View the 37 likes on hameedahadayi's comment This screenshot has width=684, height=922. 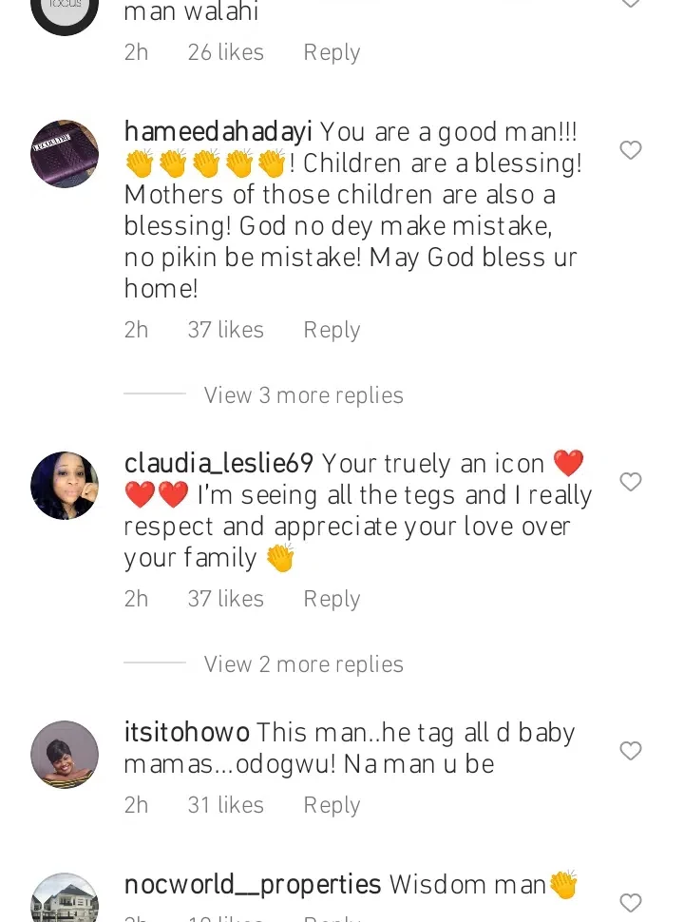[x=225, y=330]
